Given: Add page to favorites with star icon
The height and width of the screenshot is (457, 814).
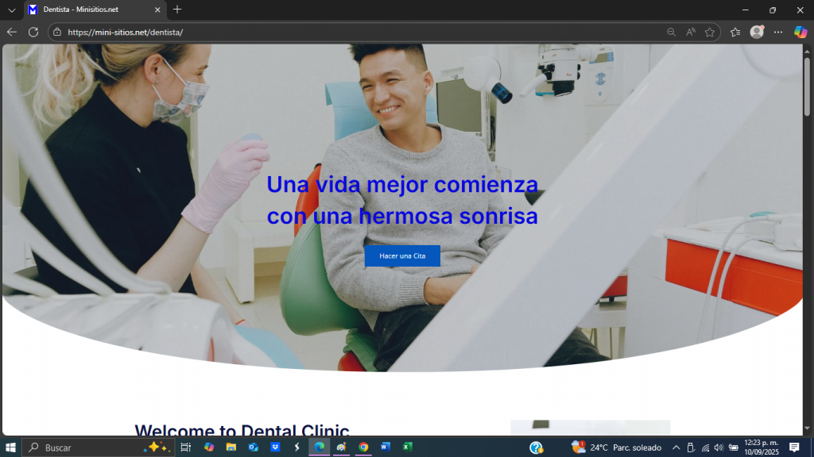Looking at the screenshot, I should coord(709,33).
